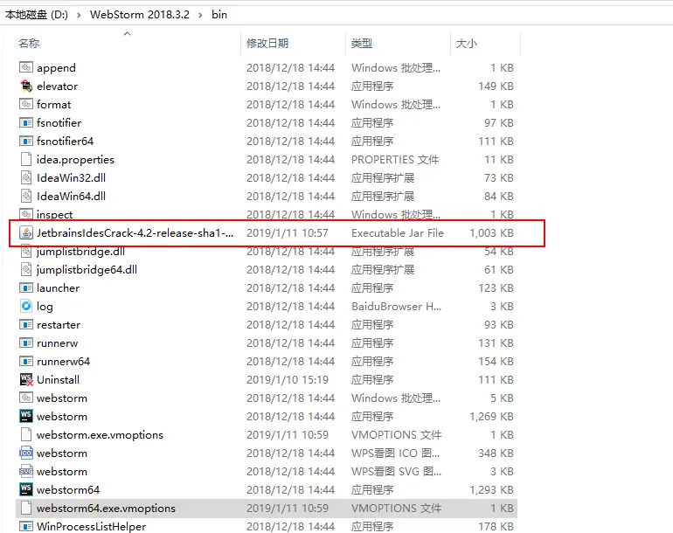The image size is (673, 533).
Task: Click the WinProcessListHelper application icon
Action: coord(26,526)
